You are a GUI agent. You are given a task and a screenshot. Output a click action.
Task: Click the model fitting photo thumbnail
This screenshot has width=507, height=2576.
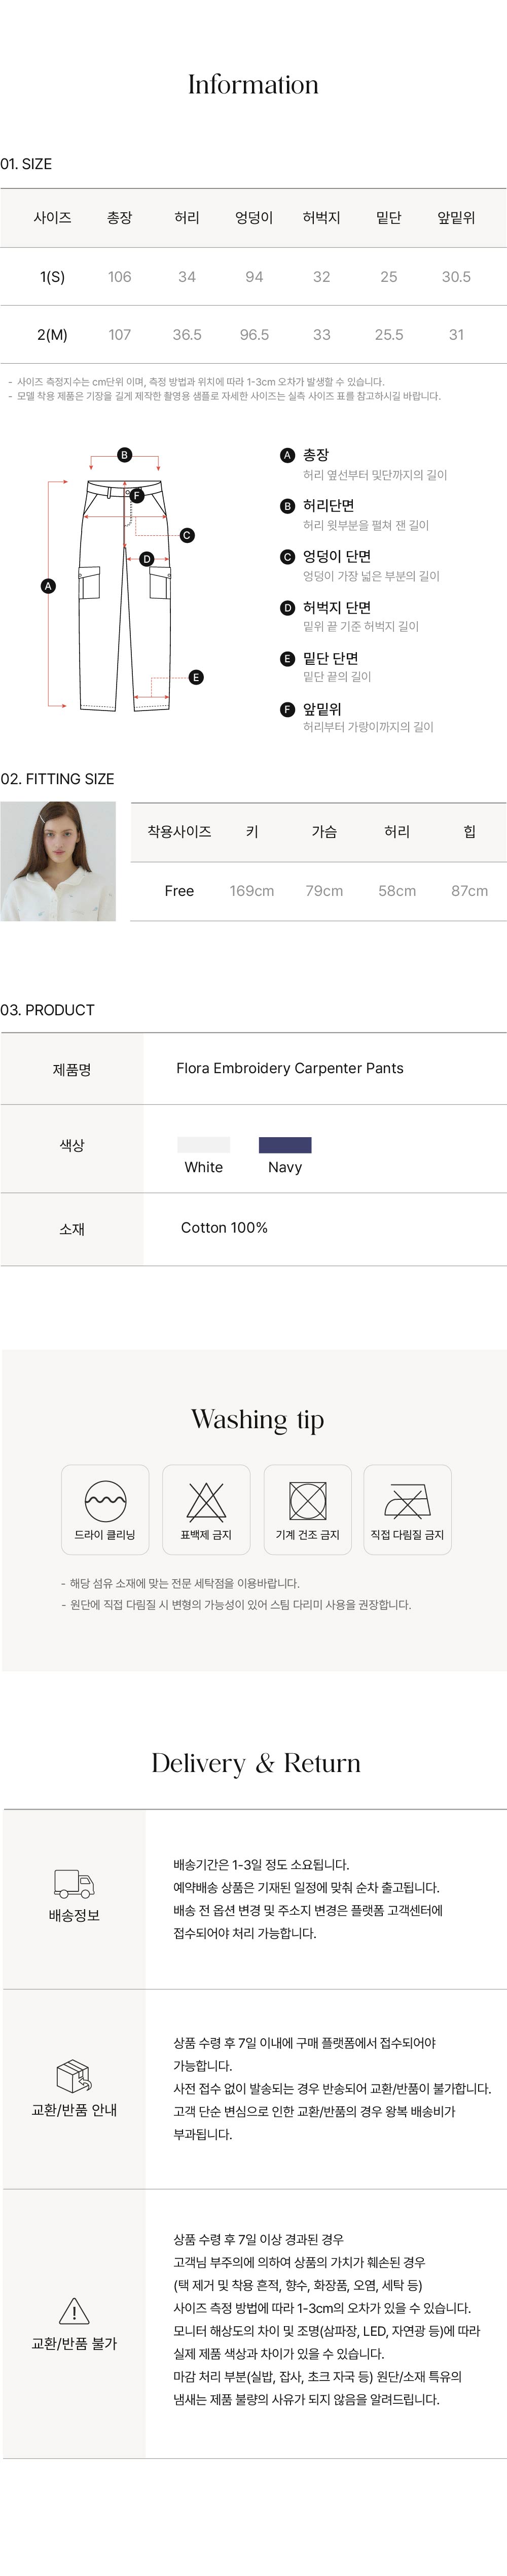58,861
